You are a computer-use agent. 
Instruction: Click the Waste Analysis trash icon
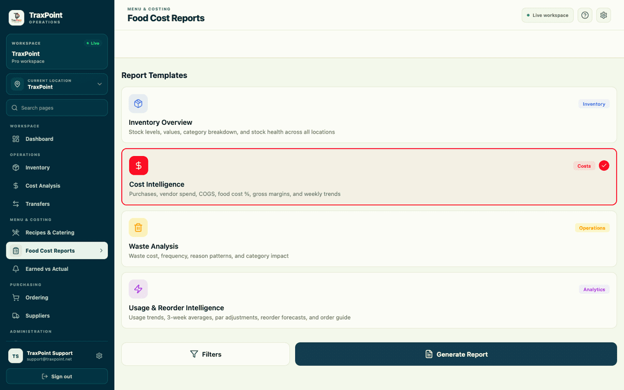point(138,228)
